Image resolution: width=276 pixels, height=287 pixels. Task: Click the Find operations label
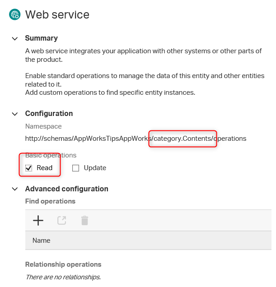50,201
